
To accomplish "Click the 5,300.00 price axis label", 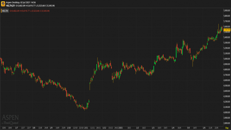I will click(x=227, y=43).
